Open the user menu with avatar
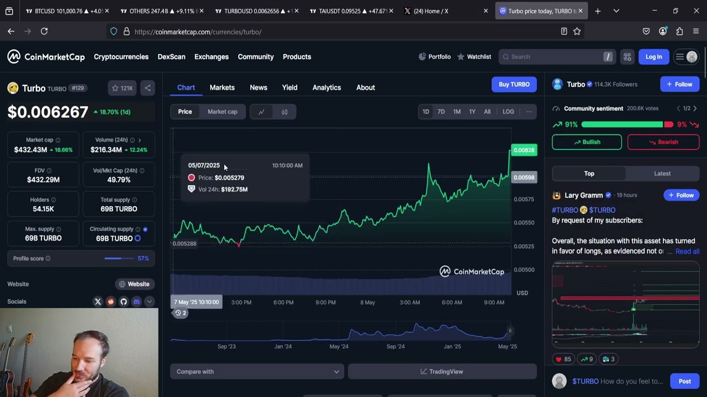 coord(686,57)
